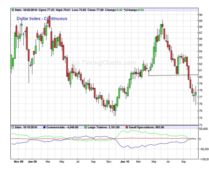Click the TimingCharts.com watermark text
This screenshot has width=209, height=169.
click(104, 62)
